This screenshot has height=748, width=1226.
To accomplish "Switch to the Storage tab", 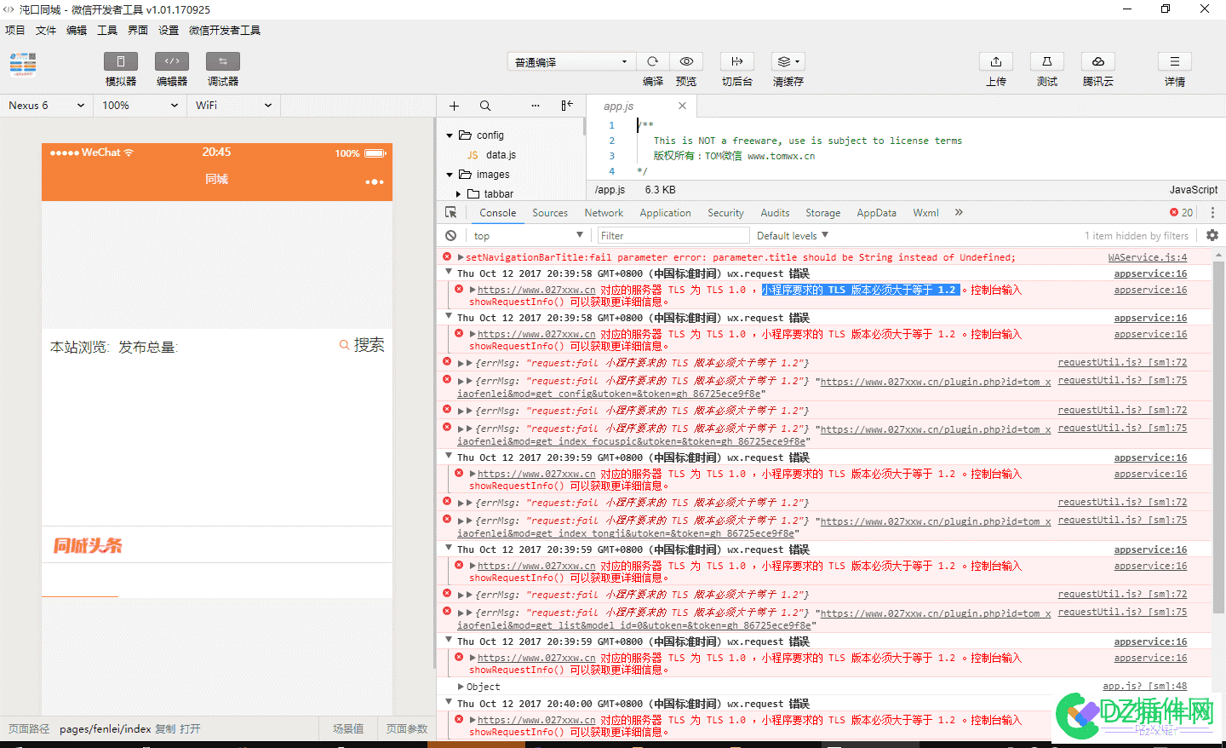I will 822,213.
